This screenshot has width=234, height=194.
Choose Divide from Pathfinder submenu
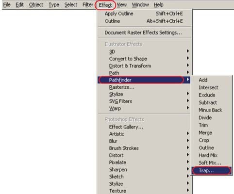(212, 117)
